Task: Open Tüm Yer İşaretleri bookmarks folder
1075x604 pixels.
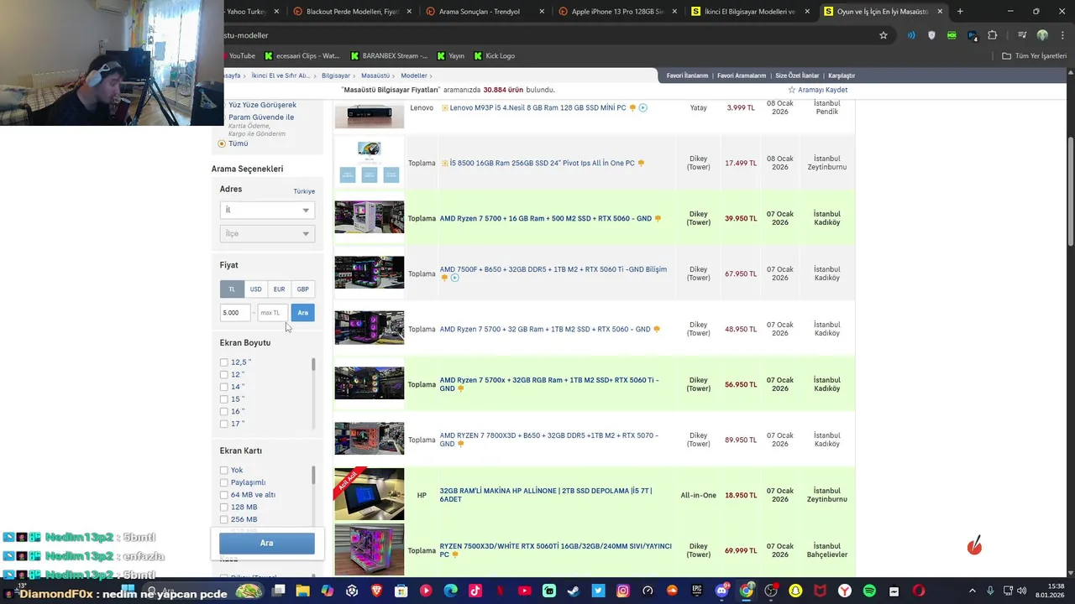Action: click(x=1035, y=56)
